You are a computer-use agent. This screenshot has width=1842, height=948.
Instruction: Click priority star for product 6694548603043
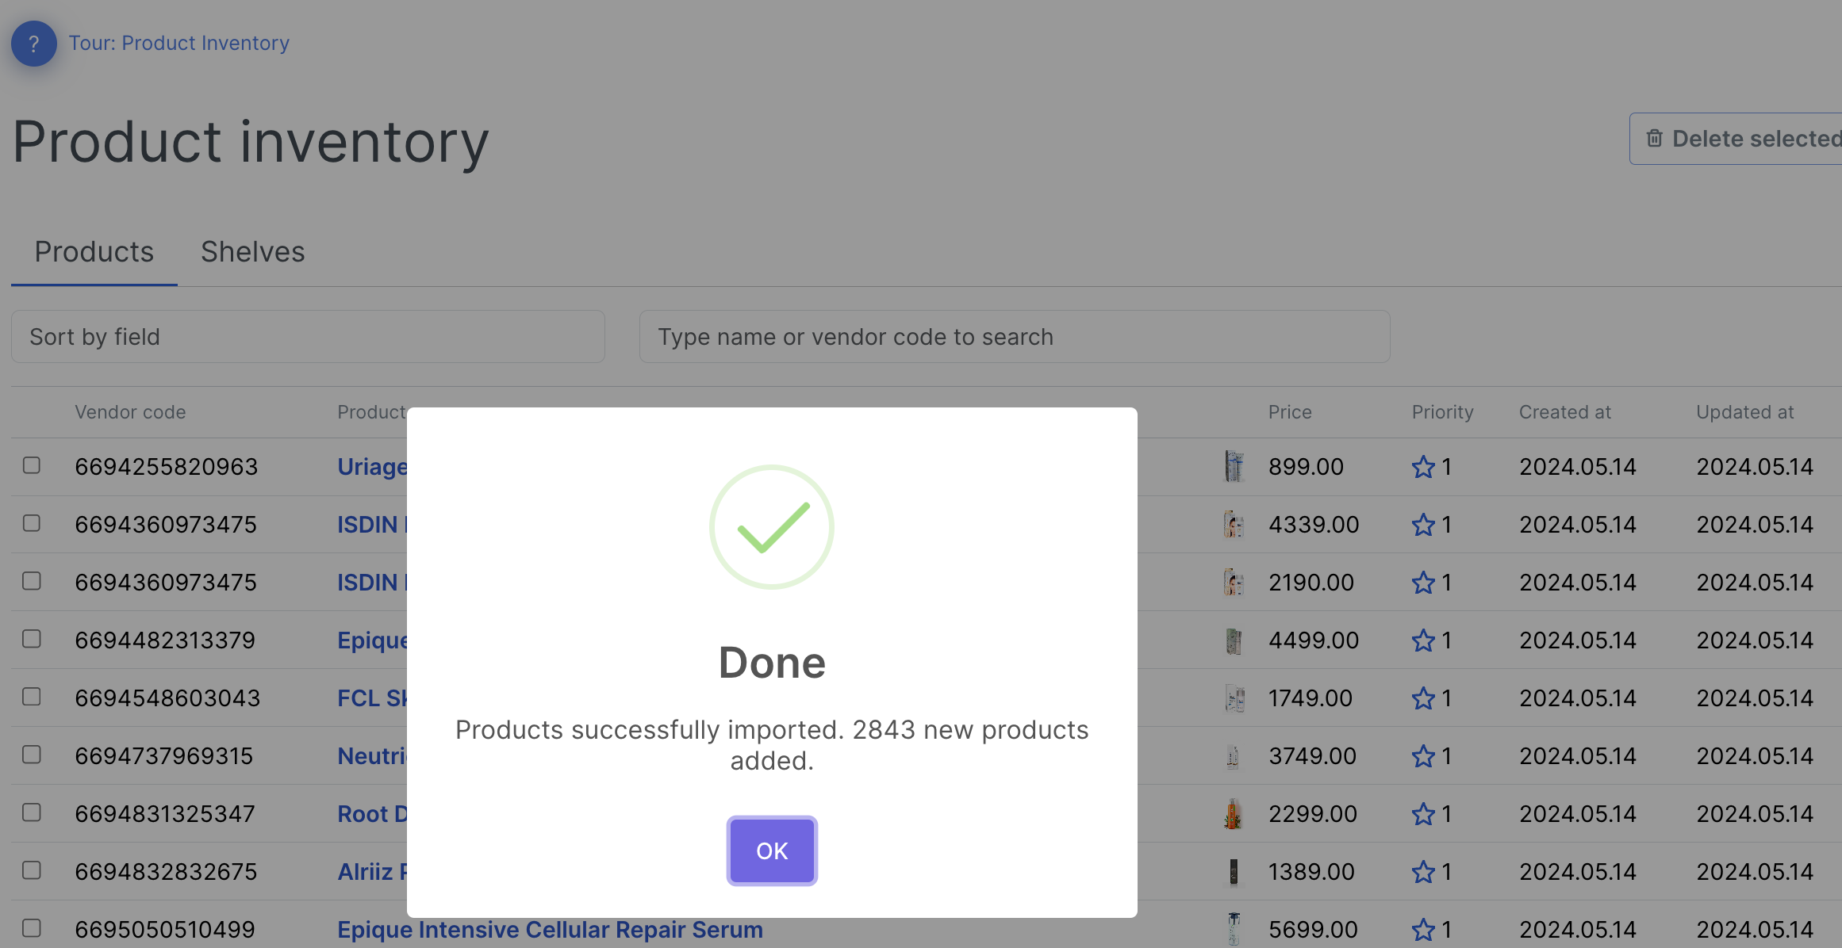(1423, 698)
